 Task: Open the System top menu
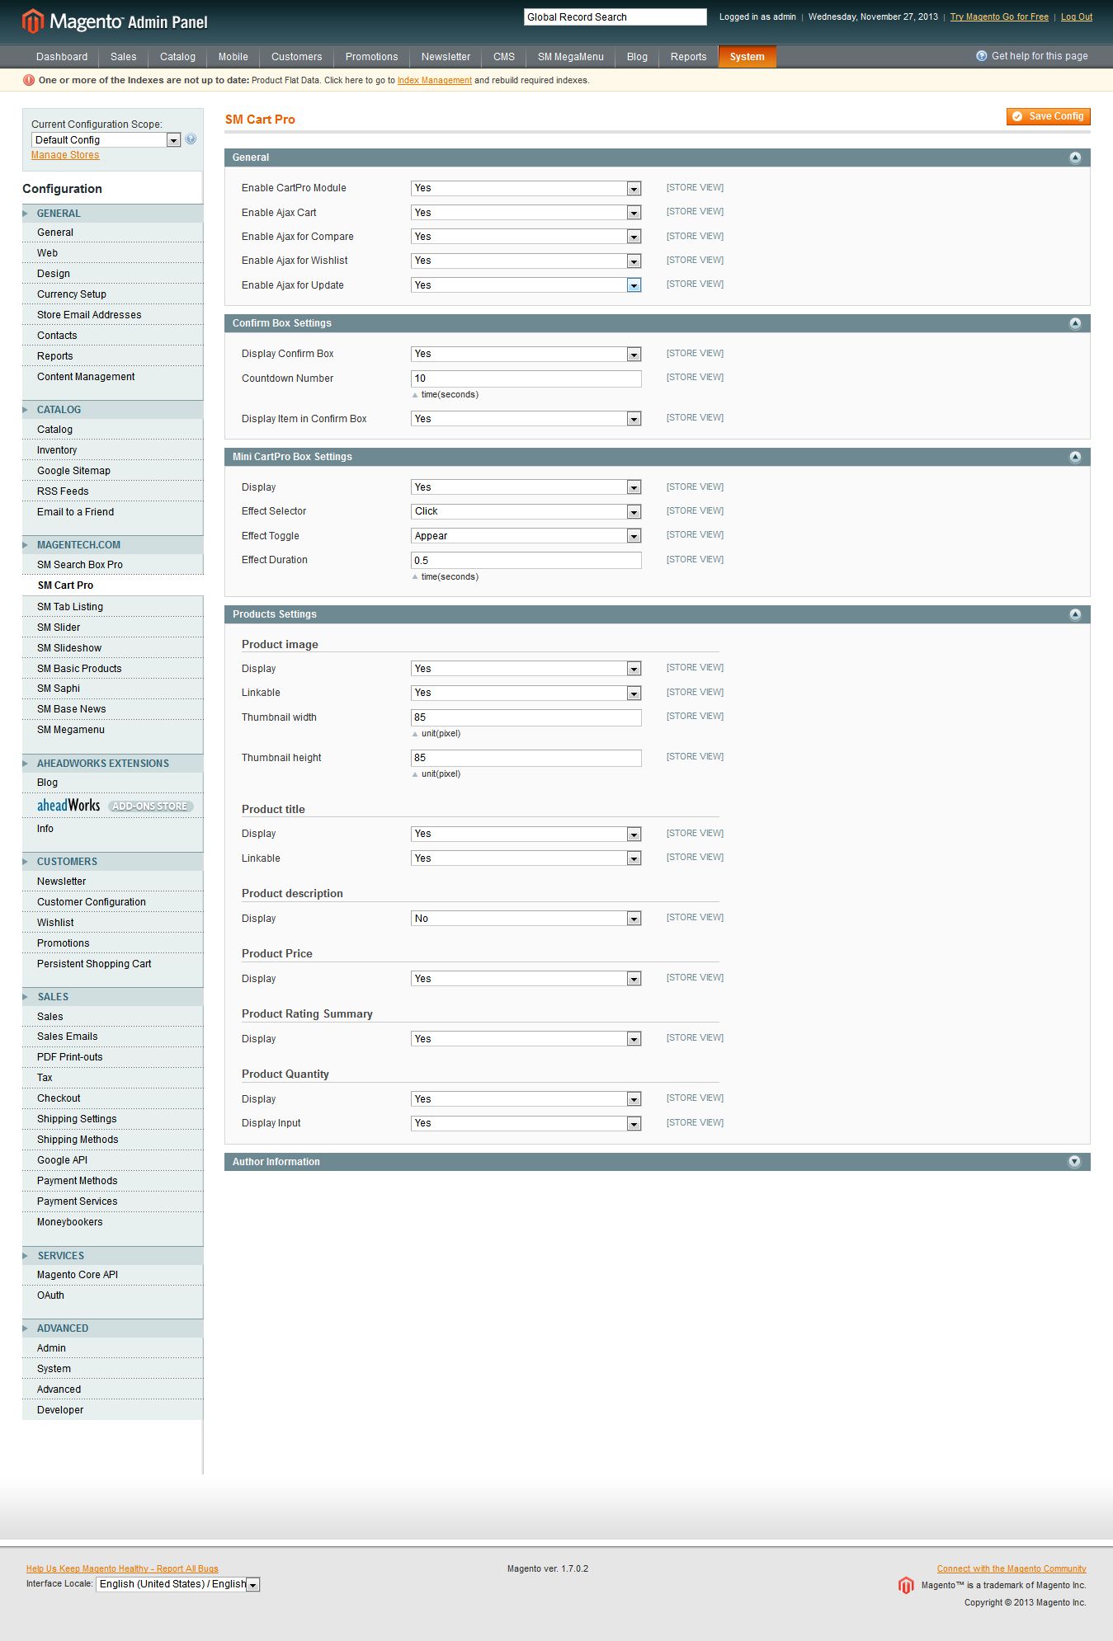pyautogui.click(x=747, y=57)
